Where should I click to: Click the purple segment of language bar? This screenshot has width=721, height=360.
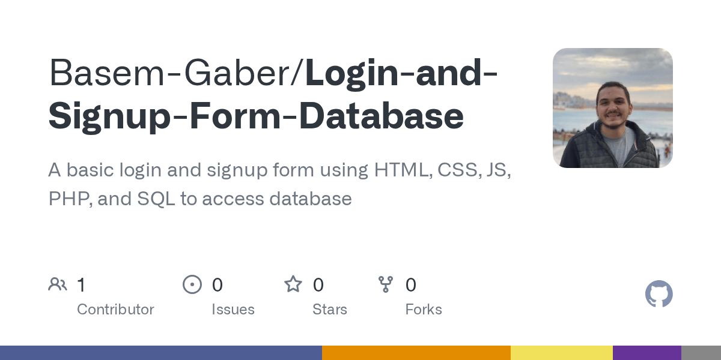(x=647, y=353)
